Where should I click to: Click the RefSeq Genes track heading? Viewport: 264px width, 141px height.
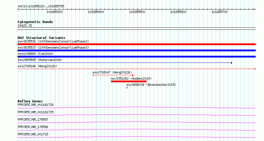(x=30, y=101)
